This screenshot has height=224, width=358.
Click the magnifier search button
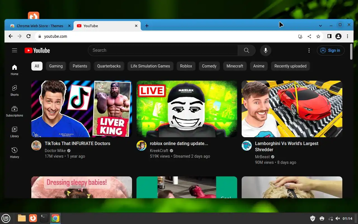point(246,50)
